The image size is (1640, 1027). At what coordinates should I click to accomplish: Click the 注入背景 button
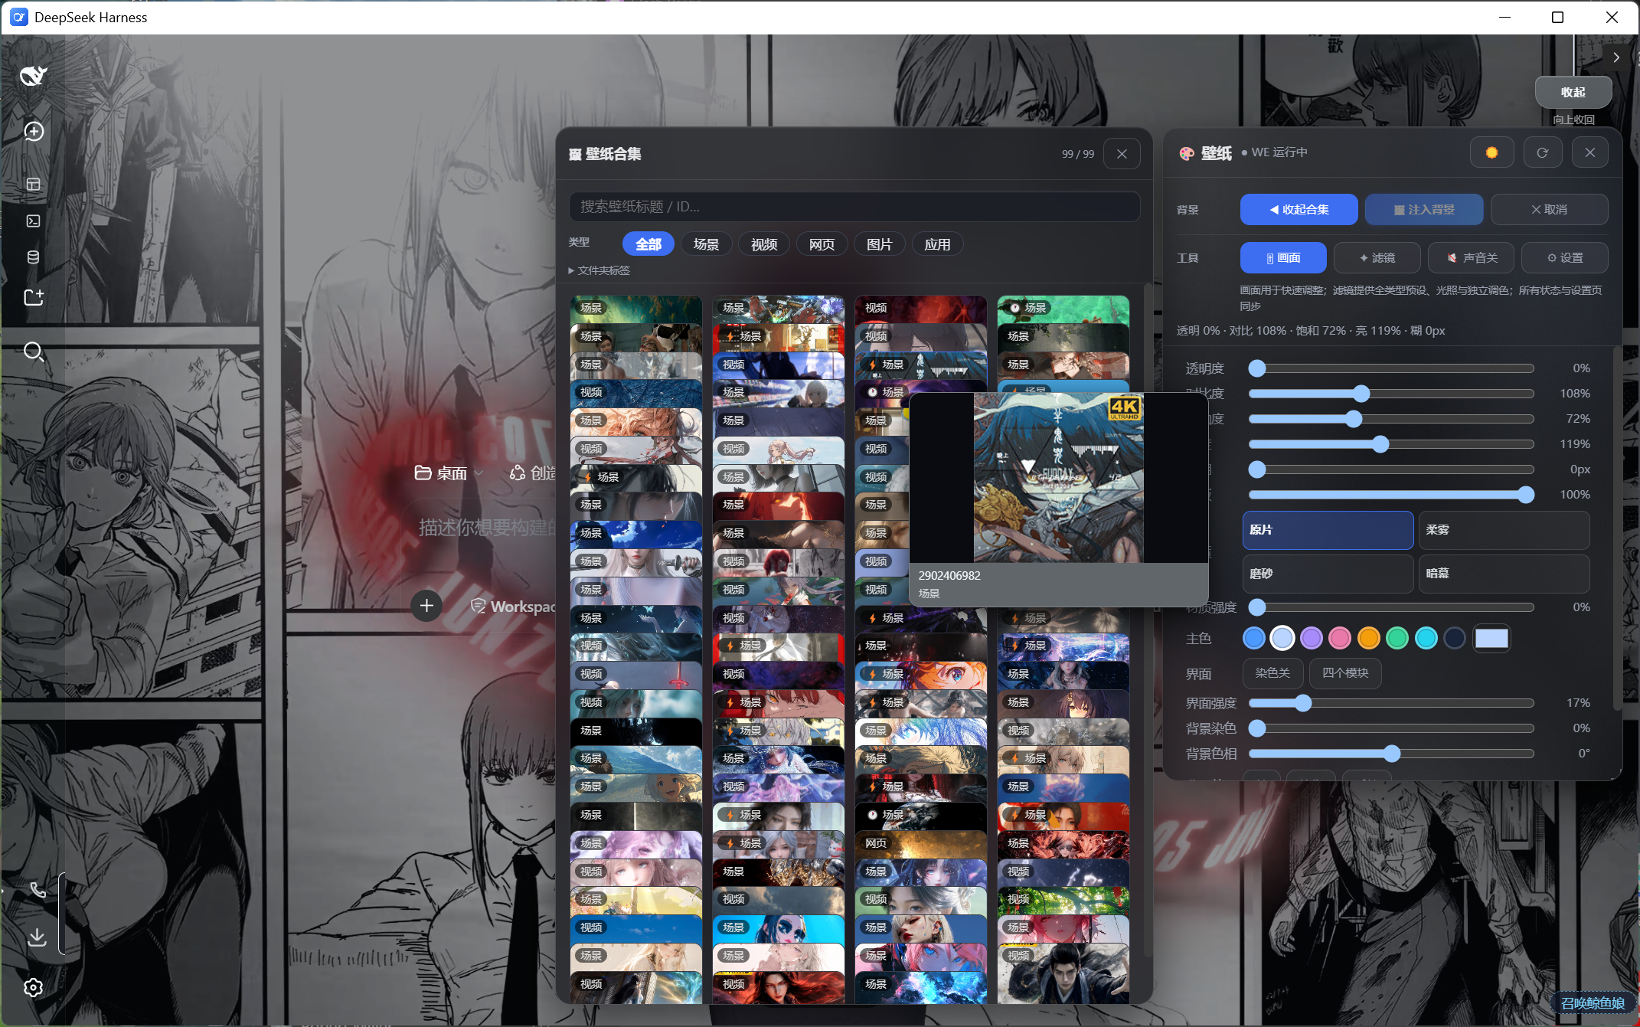coord(1424,210)
